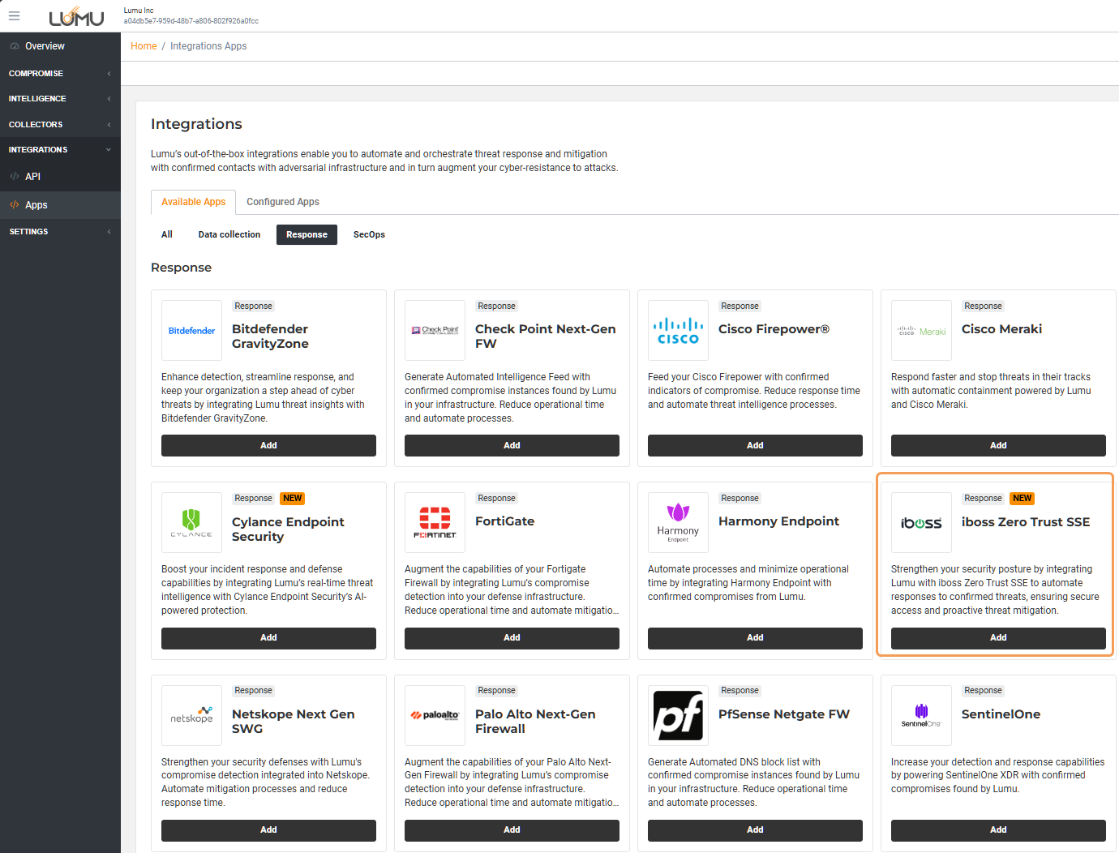Click the Cylance Endpoint Security logo
This screenshot has height=853, width=1119.
(191, 523)
